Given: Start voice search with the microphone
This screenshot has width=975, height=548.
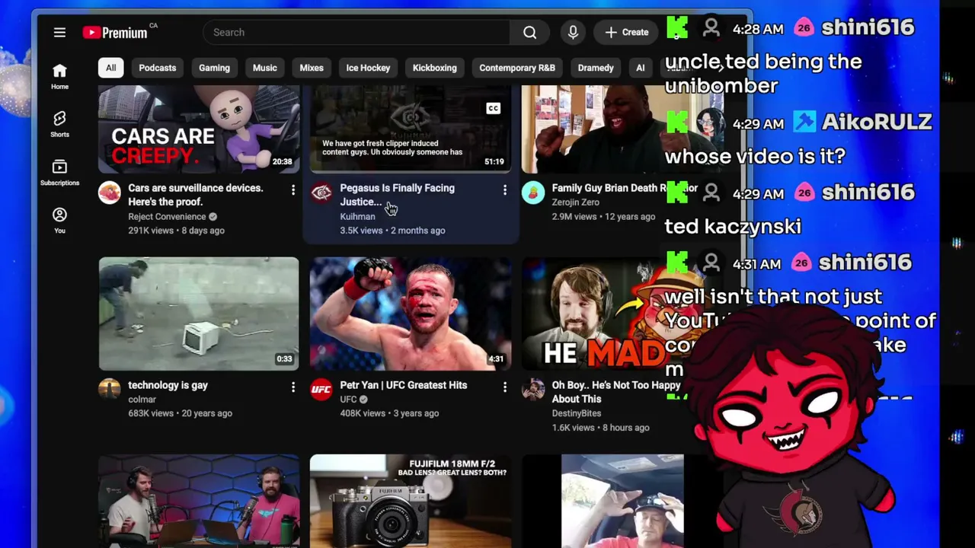Looking at the screenshot, I should pos(573,32).
